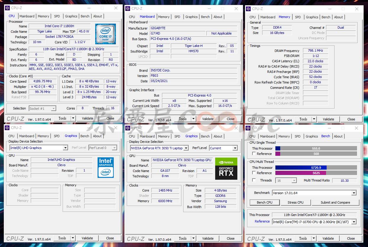The width and height of the screenshot is (368, 247).
Task: Click Validate in the CPU window
Action: pyautogui.click(x=87, y=118)
